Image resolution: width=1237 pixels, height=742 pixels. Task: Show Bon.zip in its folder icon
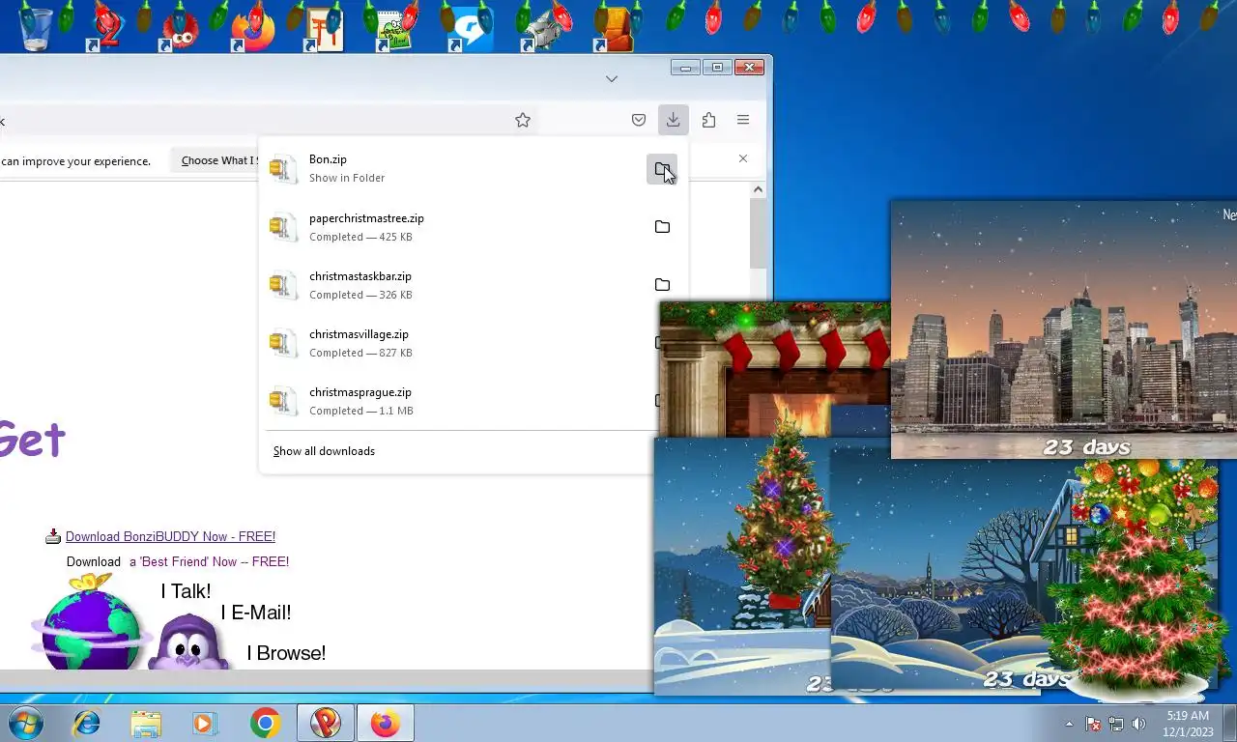(662, 169)
